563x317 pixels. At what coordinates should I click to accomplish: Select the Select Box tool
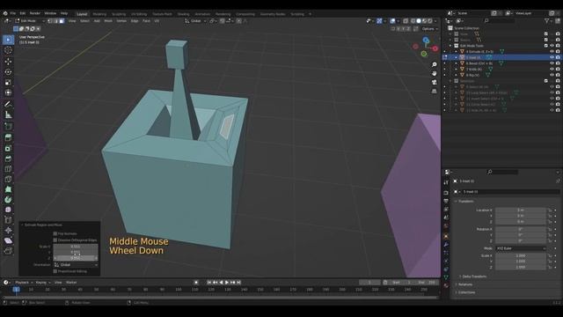click(8, 40)
